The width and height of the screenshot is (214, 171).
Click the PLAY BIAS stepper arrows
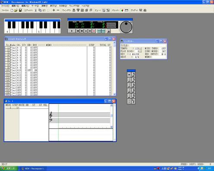[x=140, y=51]
